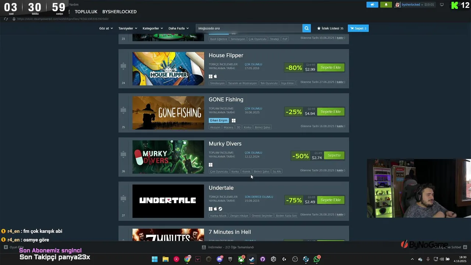Open the TOPLULUK menu
Screen dimensions: 471x265
pos(86,12)
